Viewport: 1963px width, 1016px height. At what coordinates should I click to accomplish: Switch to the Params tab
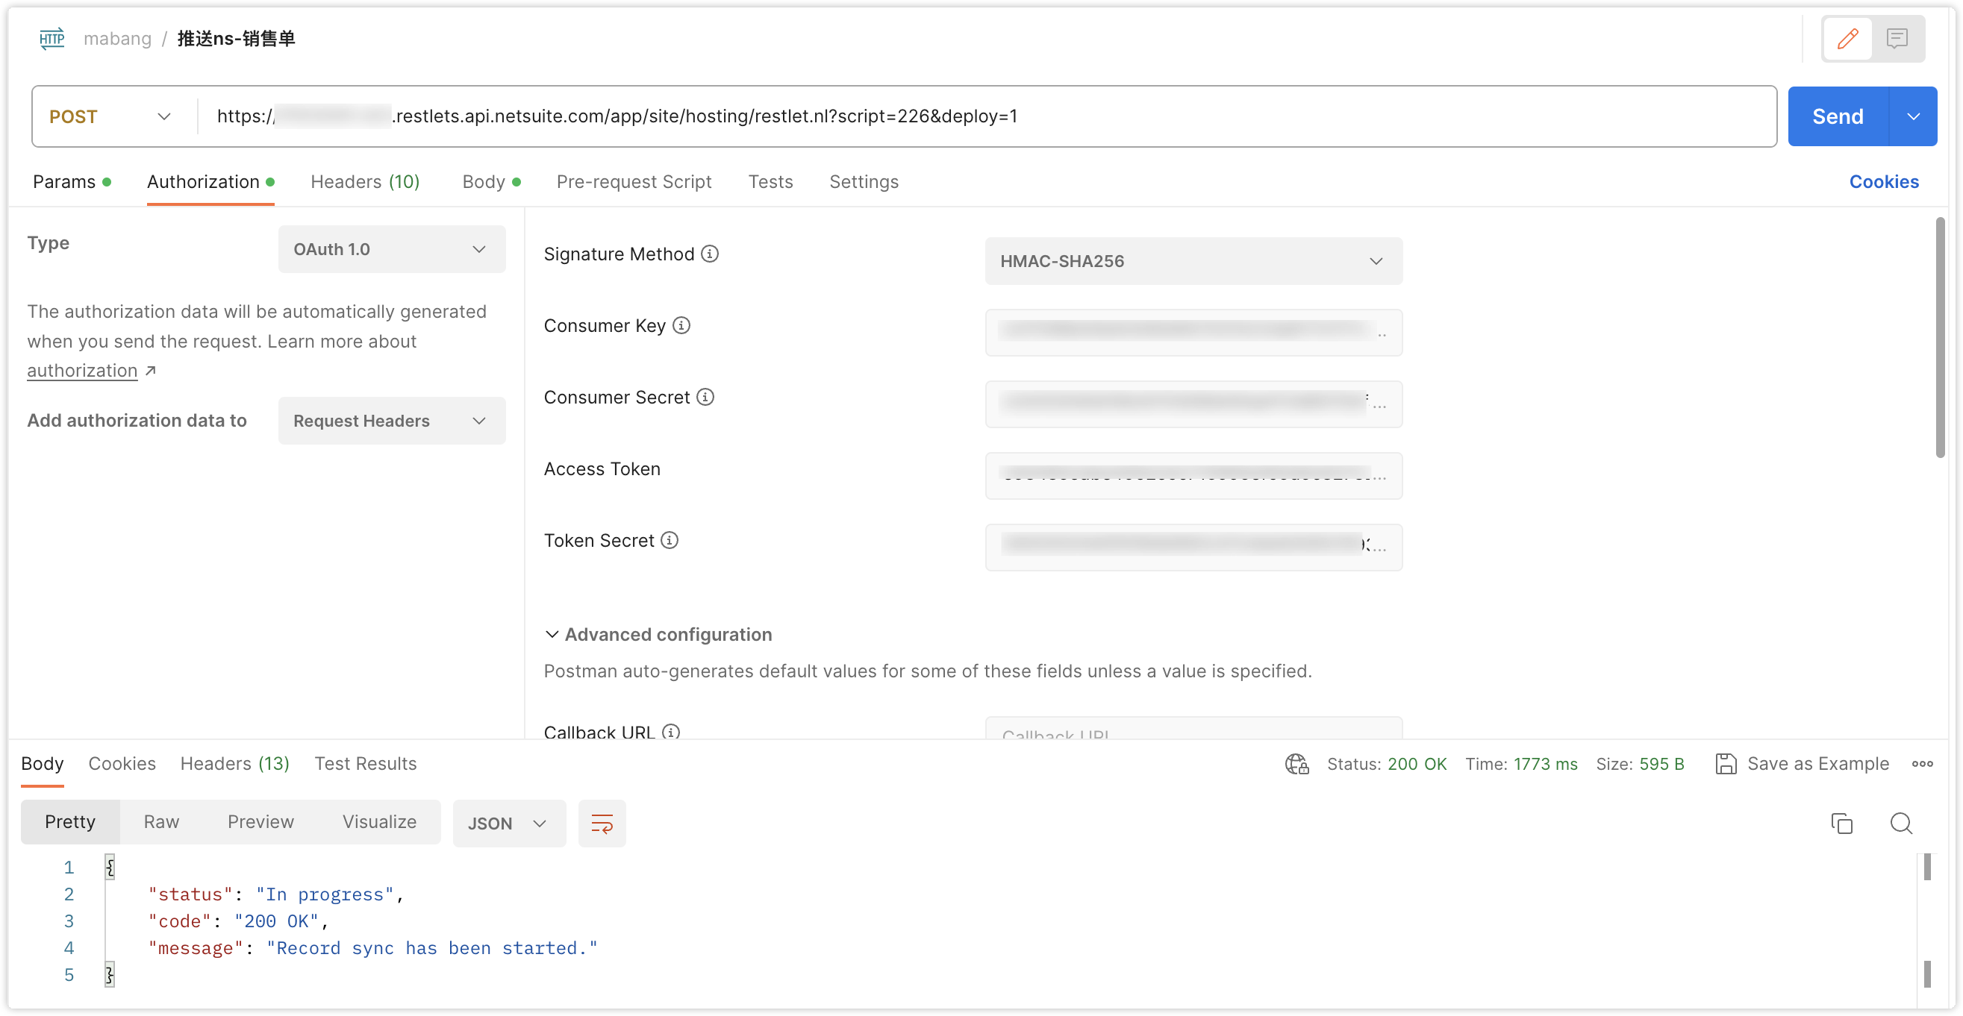coord(72,182)
